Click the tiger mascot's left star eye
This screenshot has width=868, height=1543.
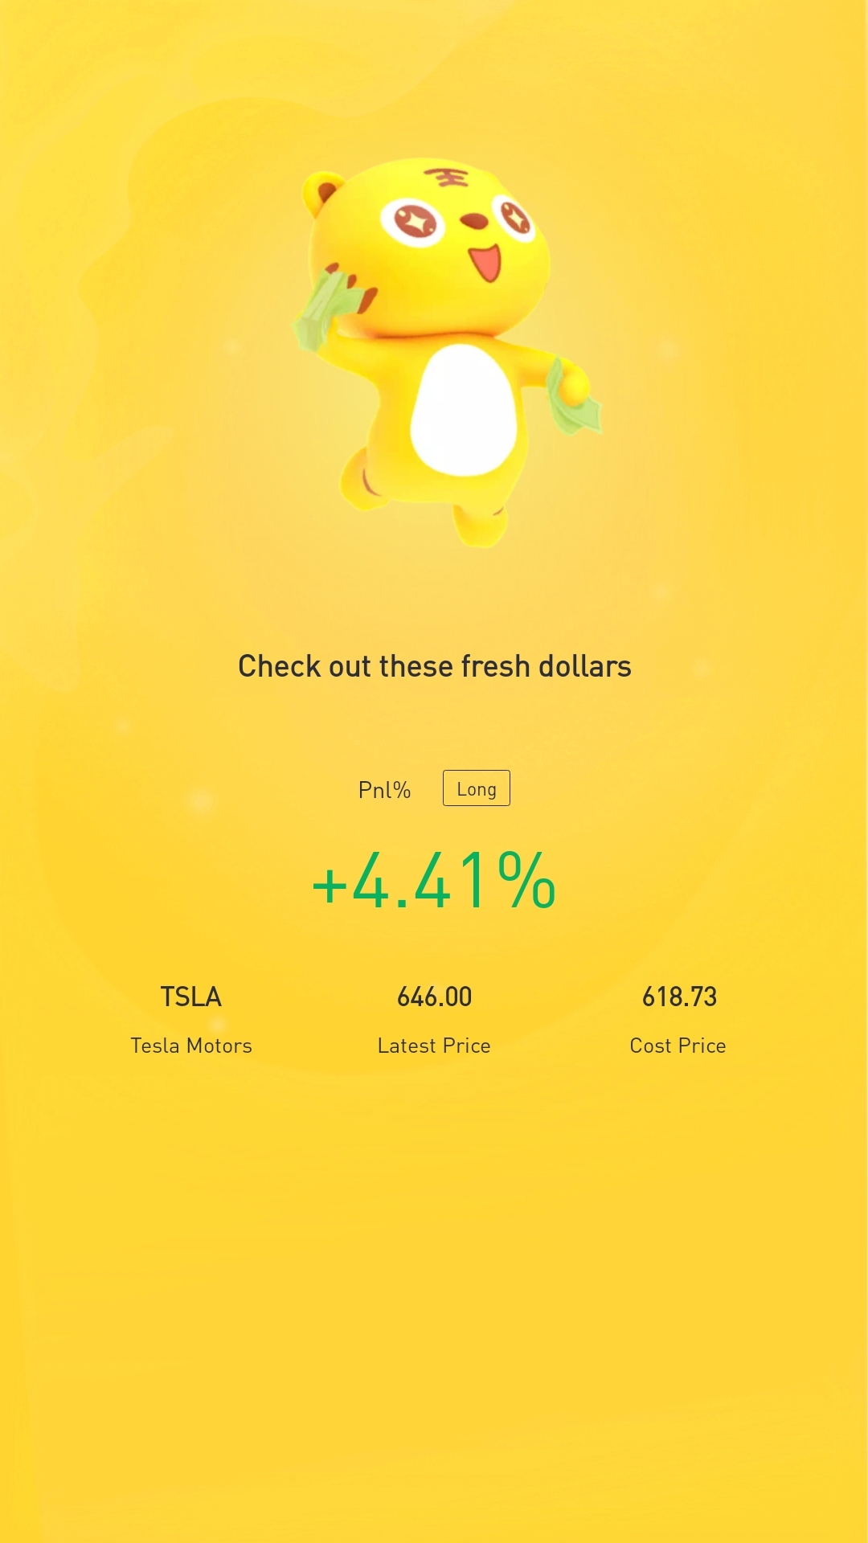point(412,220)
